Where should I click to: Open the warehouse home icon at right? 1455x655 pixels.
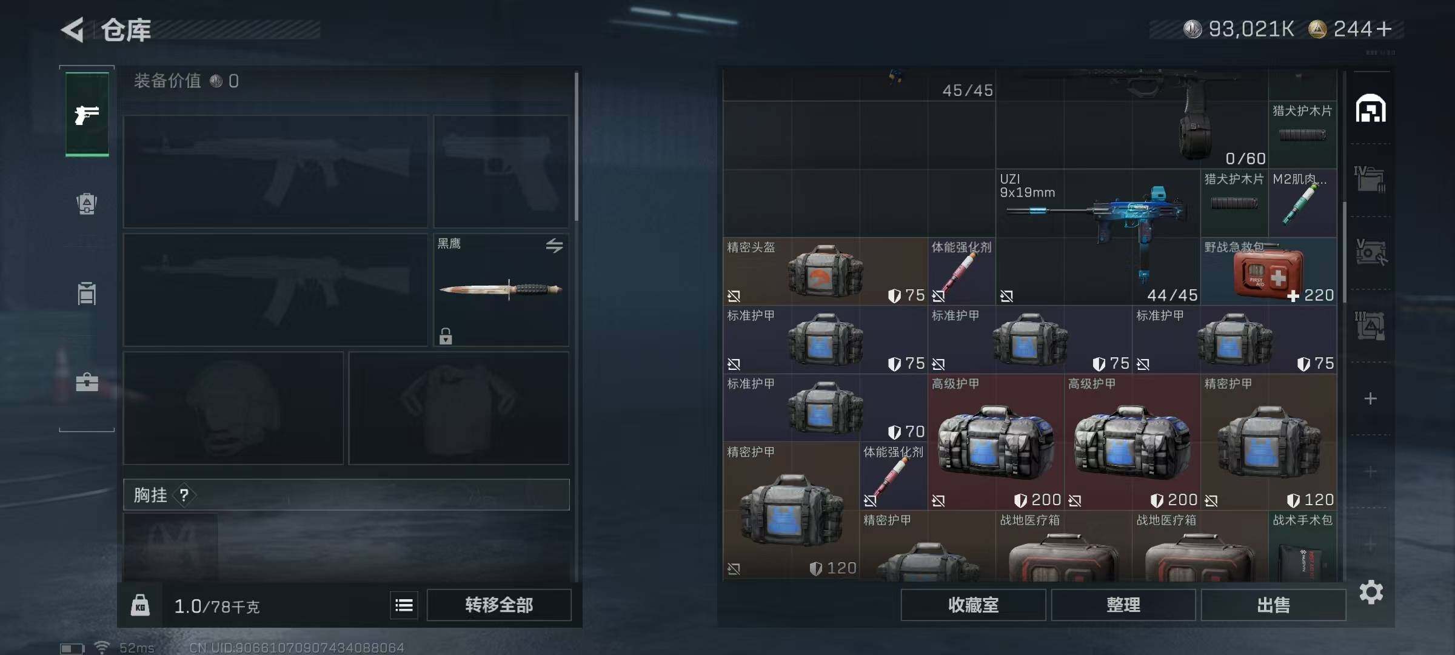click(x=1371, y=109)
